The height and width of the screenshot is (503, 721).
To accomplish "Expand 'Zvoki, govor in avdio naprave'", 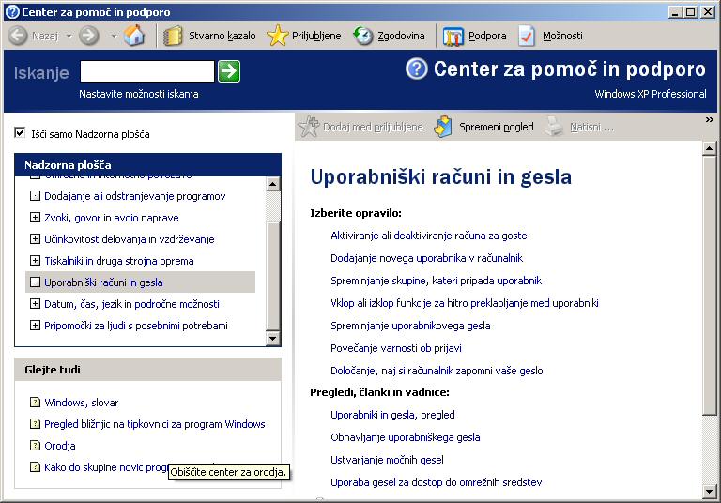I will (x=36, y=218).
